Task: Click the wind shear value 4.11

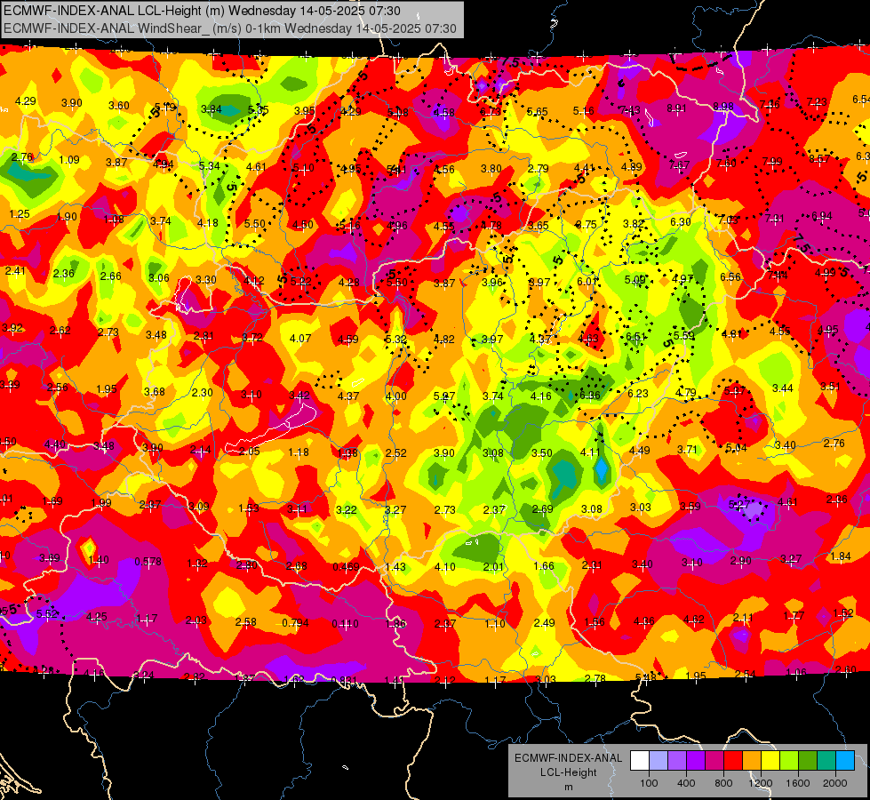Action: [x=590, y=452]
